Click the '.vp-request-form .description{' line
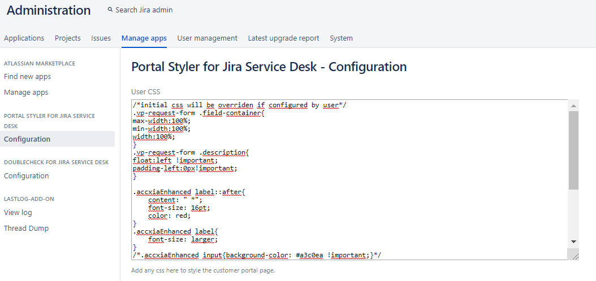The width and height of the screenshot is (596, 281). [191, 152]
